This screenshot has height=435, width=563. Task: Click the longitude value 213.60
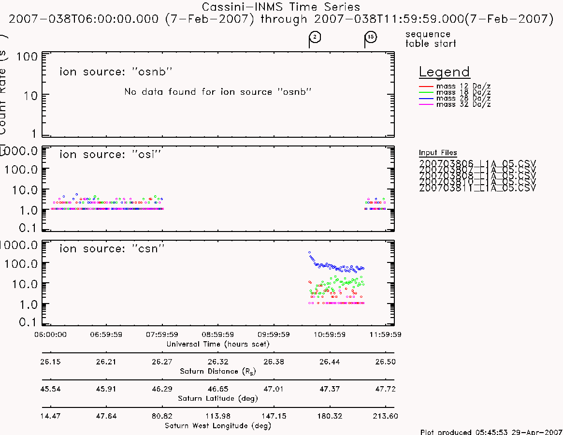385,416
